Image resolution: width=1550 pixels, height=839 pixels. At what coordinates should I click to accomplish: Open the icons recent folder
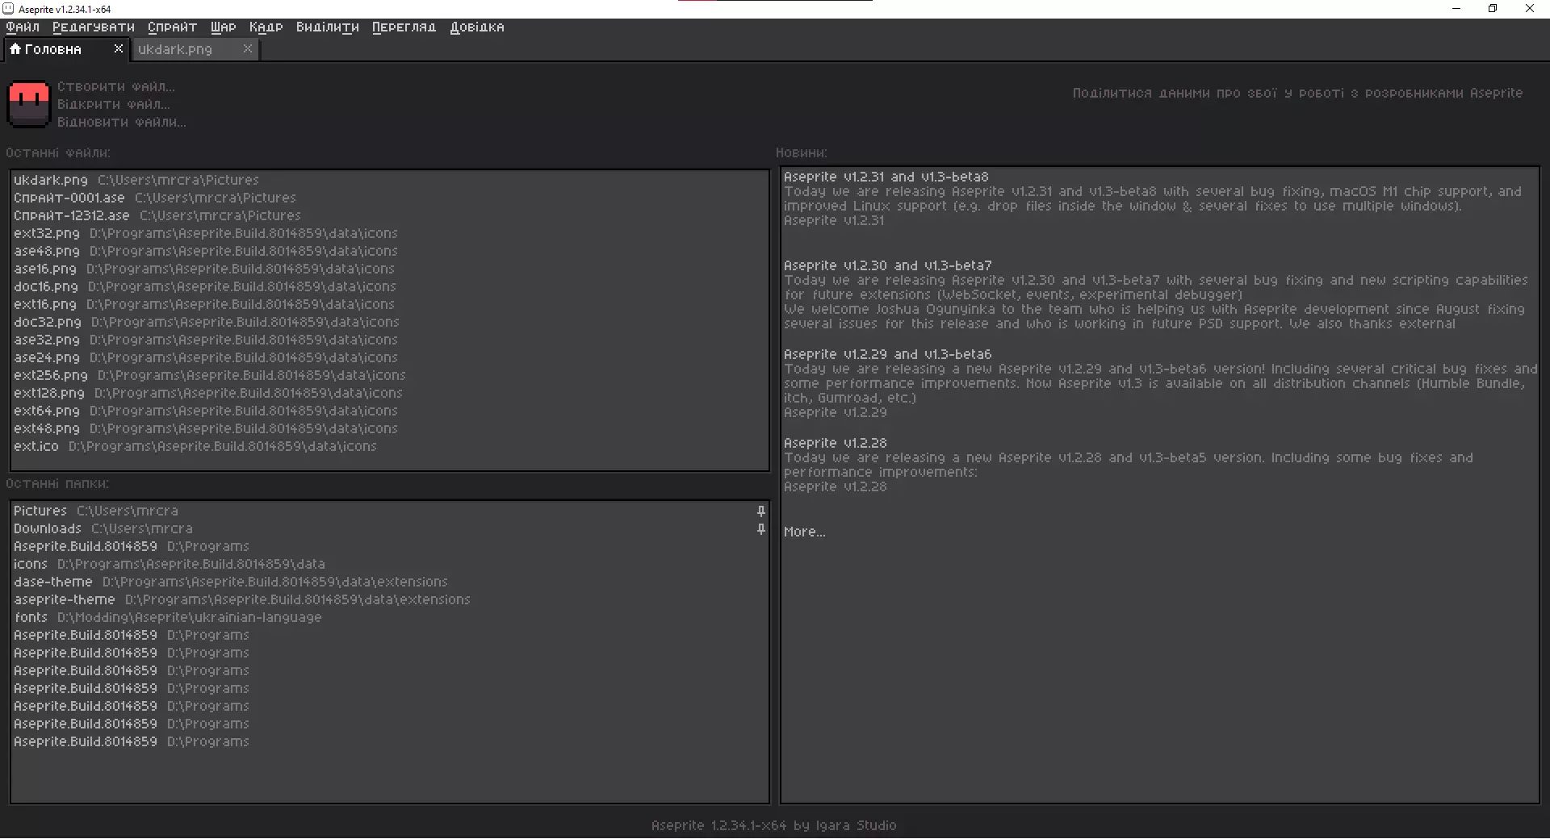point(390,565)
